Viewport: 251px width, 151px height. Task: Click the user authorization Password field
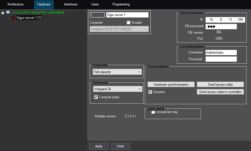click(221, 59)
